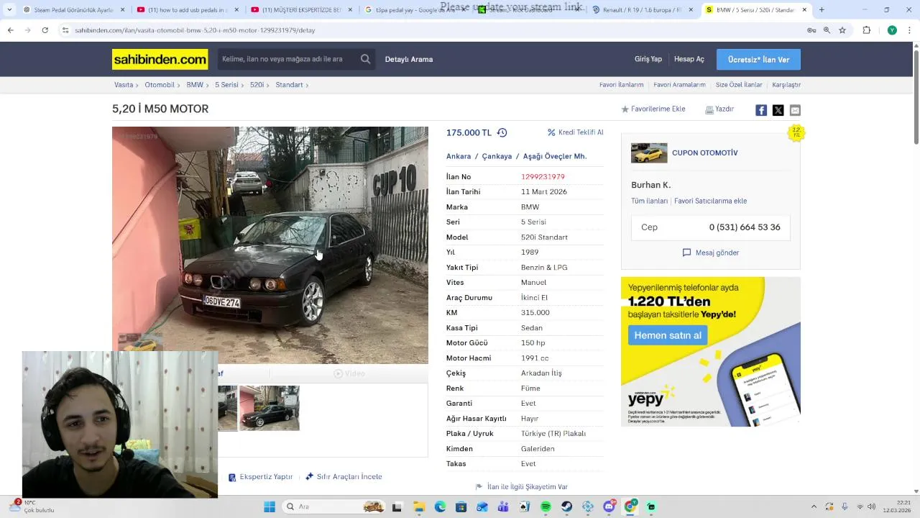Click the search magnifier icon in site header
Image resolution: width=920 pixels, height=518 pixels.
pyautogui.click(x=366, y=59)
